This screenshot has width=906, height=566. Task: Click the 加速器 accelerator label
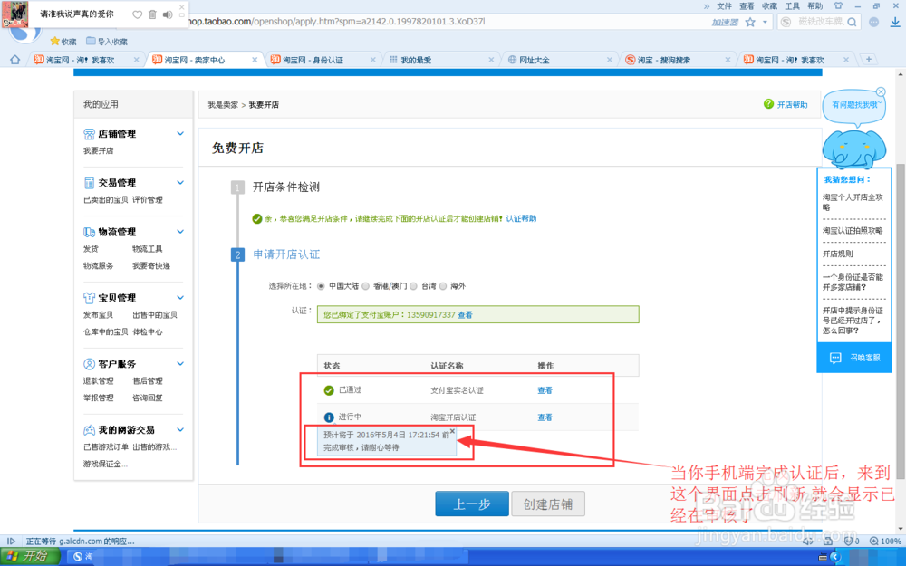725,22
